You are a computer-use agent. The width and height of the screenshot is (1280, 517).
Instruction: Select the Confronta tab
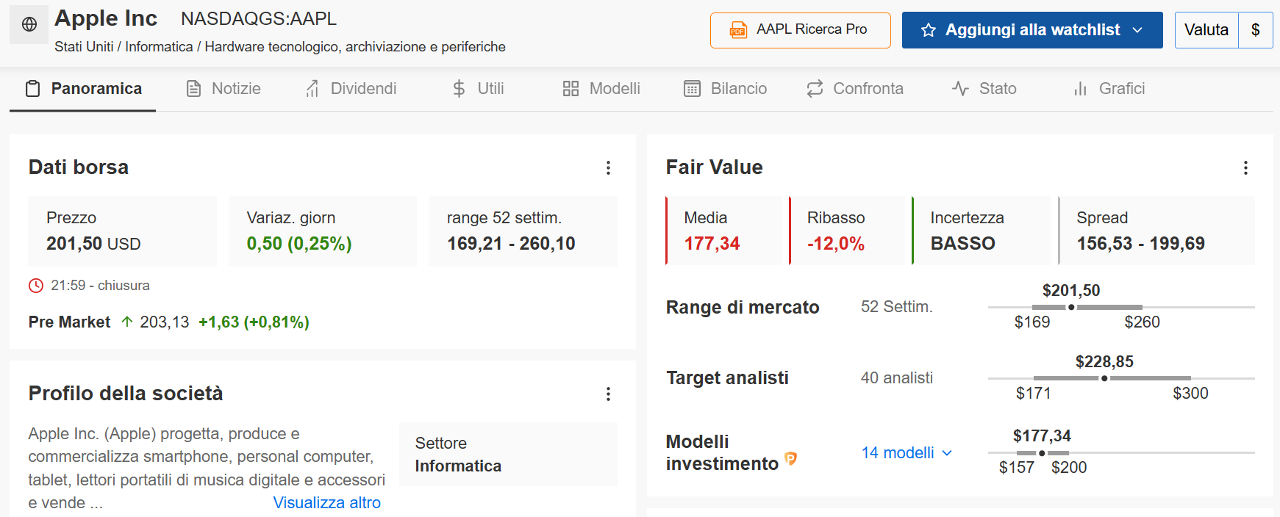(855, 89)
